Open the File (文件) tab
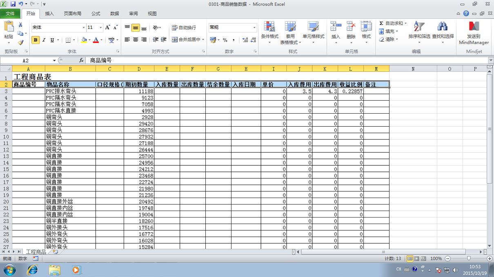Image resolution: width=494 pixels, height=277 pixels. (10, 13)
